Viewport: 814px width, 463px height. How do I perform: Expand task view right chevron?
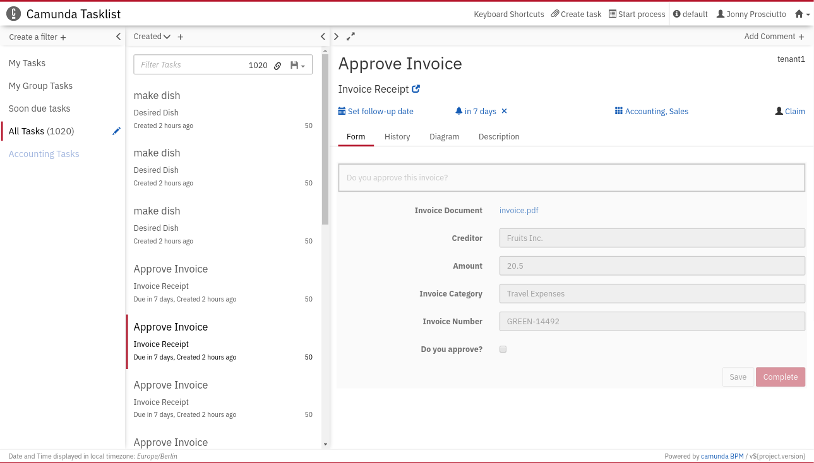(336, 37)
